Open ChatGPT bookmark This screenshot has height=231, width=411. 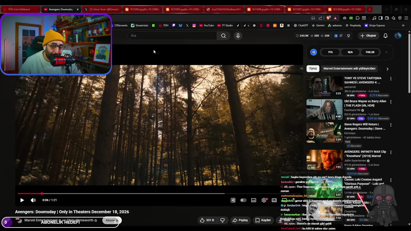301,25
